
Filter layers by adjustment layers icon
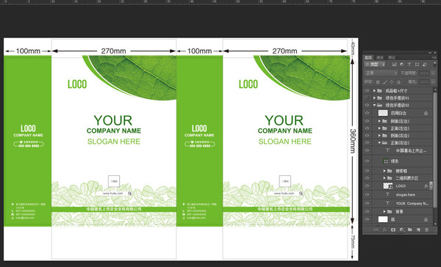[x=401, y=65]
